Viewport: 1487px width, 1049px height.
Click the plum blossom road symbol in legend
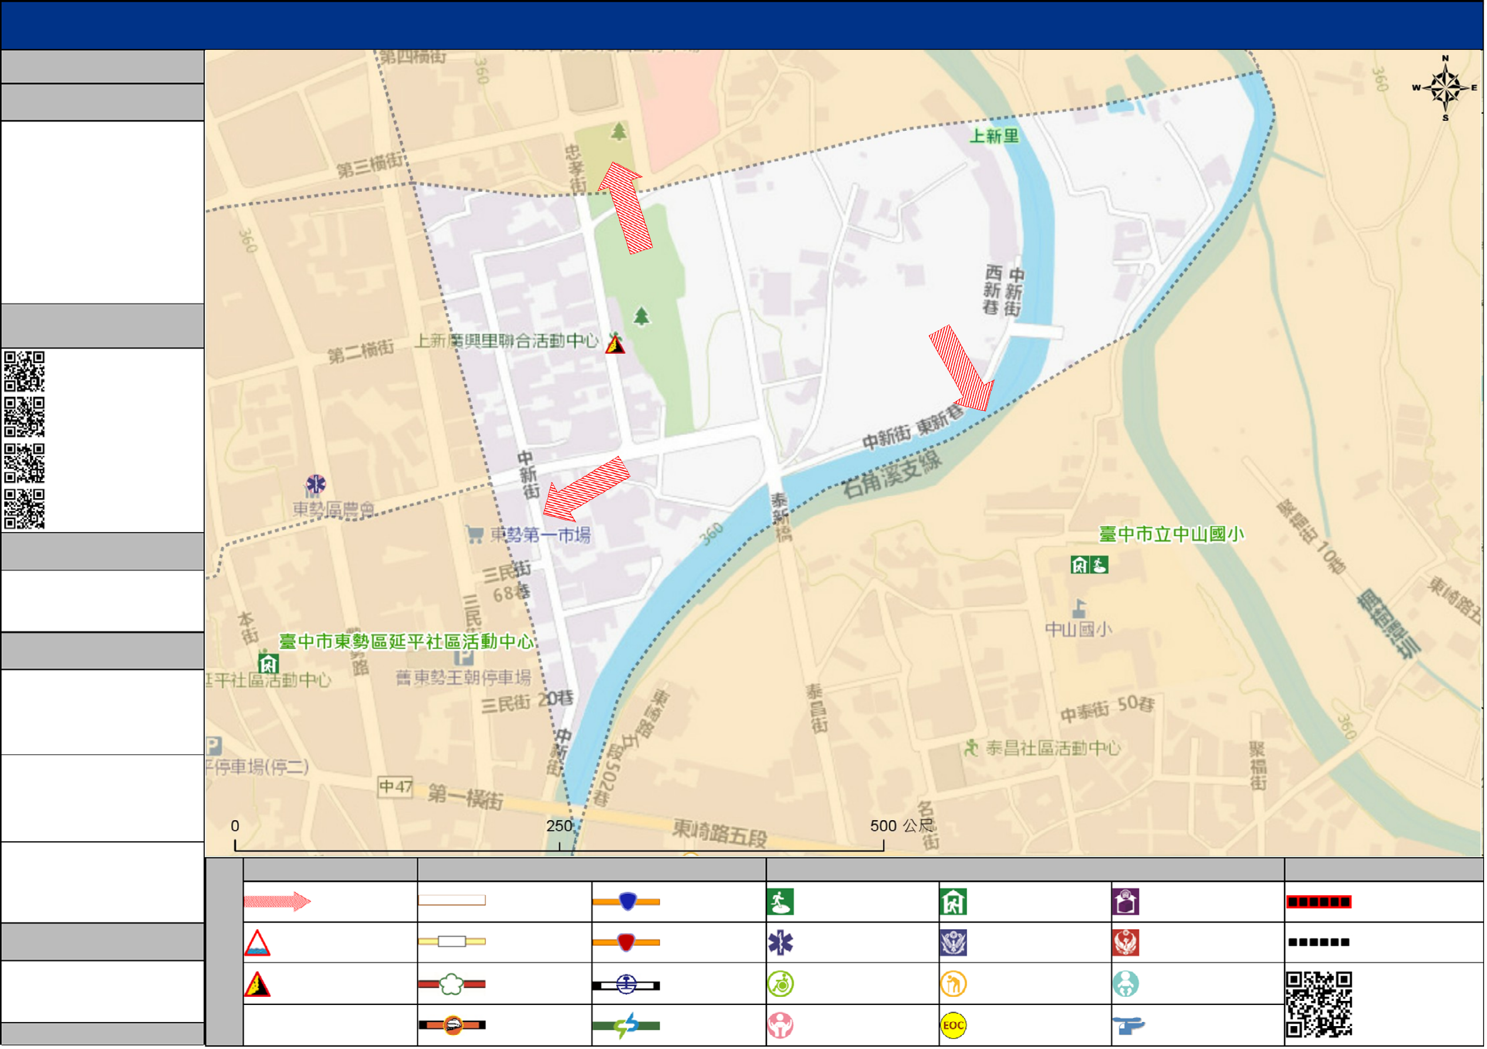tap(452, 986)
